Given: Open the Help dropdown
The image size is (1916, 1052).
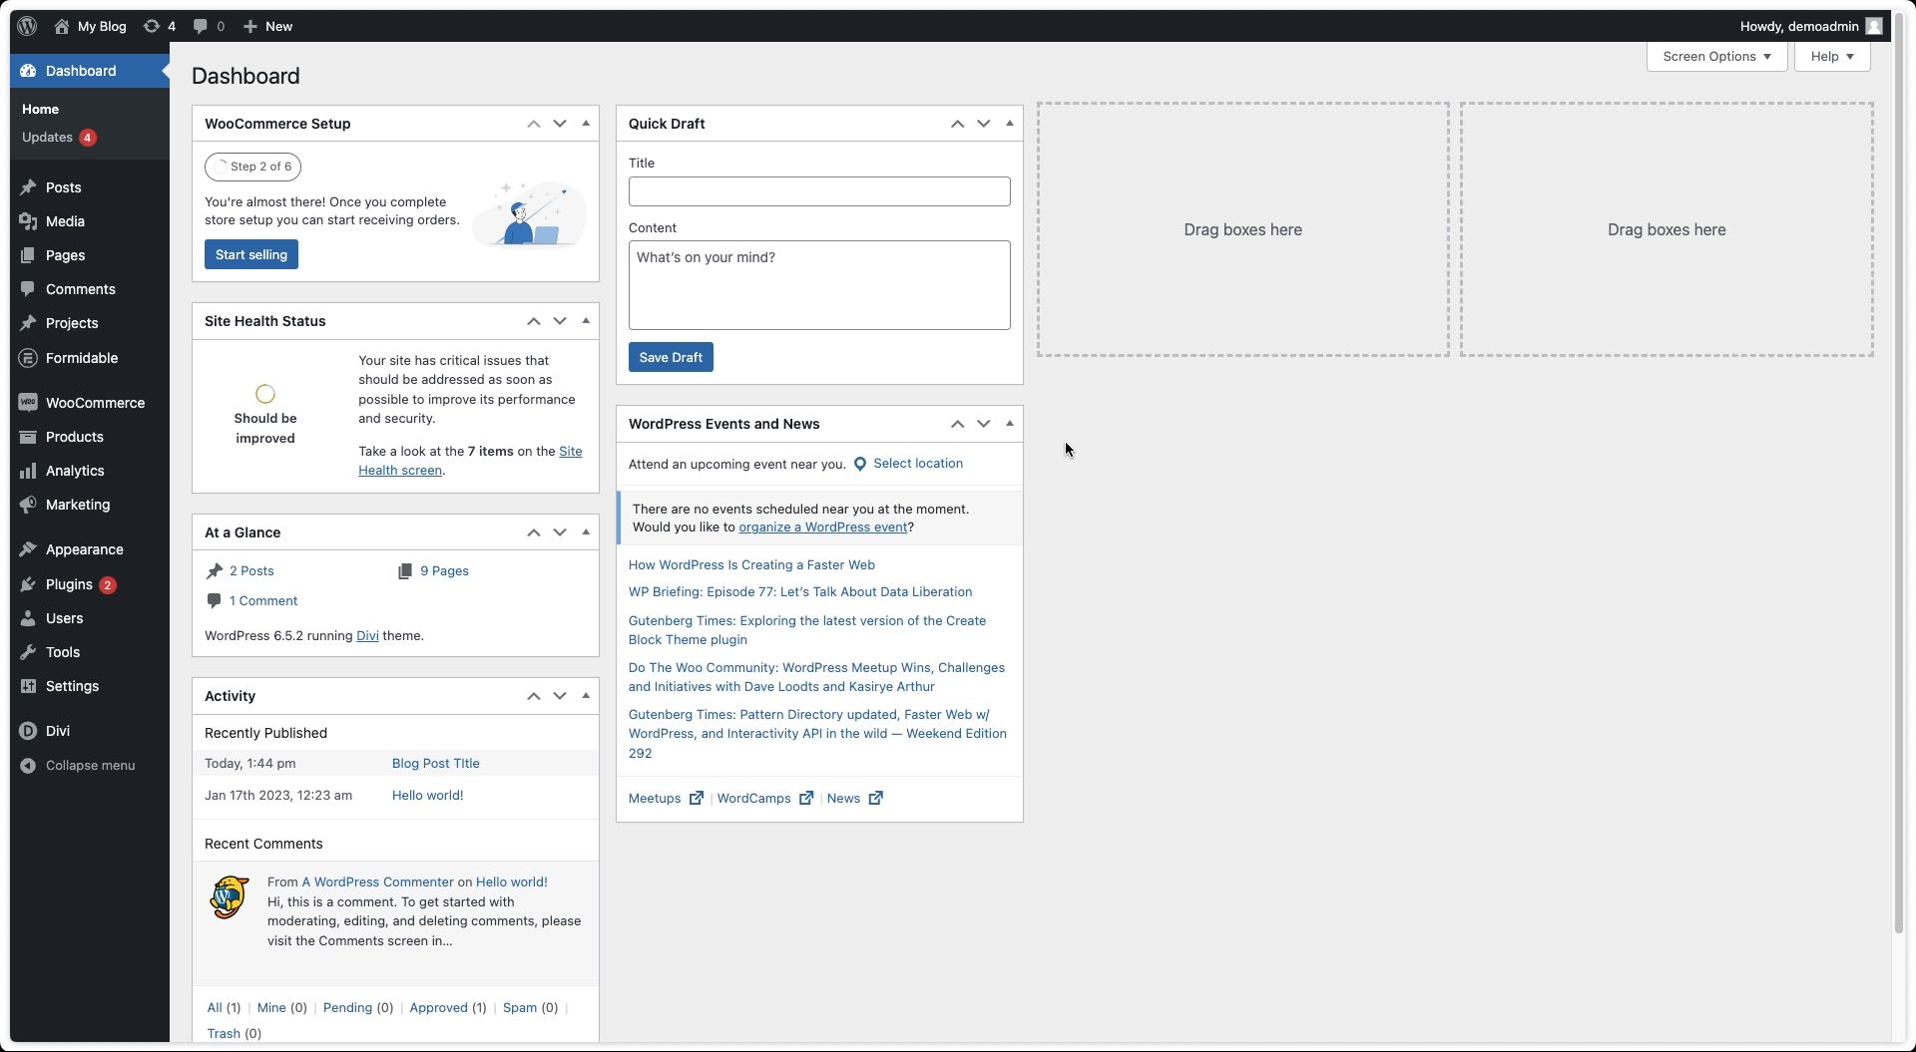Looking at the screenshot, I should [x=1832, y=57].
